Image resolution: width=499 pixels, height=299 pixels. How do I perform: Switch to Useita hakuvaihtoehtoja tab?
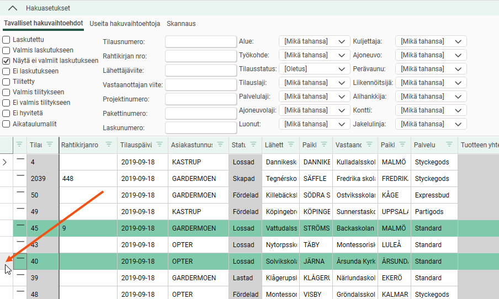click(125, 24)
